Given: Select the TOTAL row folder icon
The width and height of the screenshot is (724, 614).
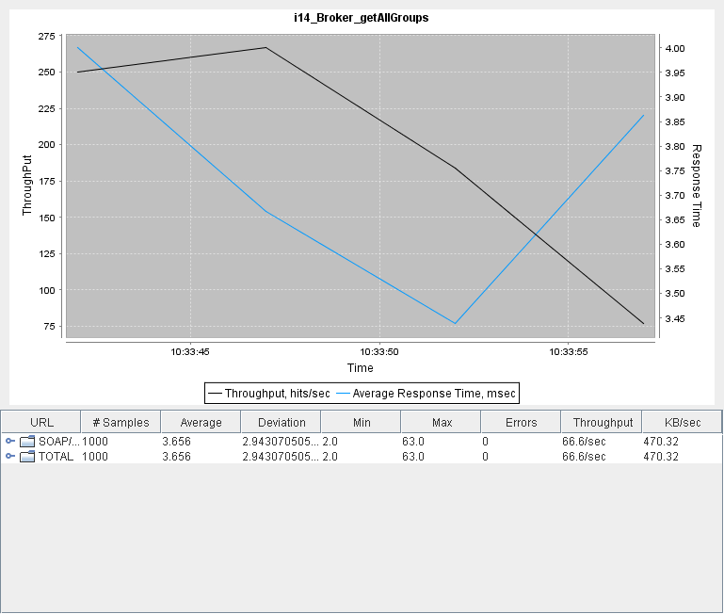Looking at the screenshot, I should tap(27, 457).
